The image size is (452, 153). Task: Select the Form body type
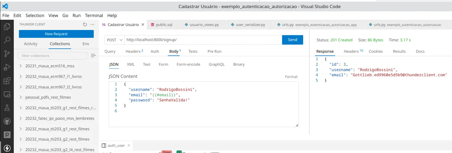coord(163,65)
